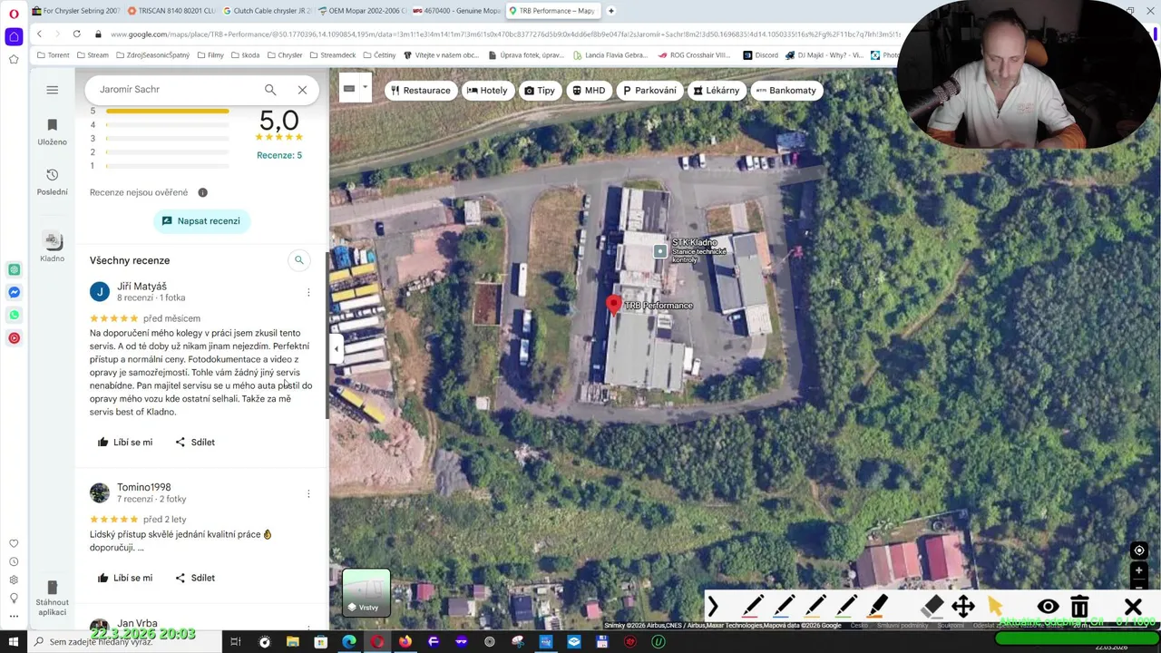Like the Jiří Matyáš review
The height and width of the screenshot is (653, 1161).
(x=124, y=443)
